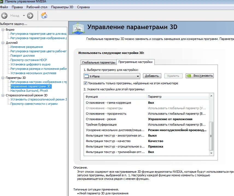Select Сглаживание - прозрачность row
Screen dimensions: 234x196
[147, 114]
